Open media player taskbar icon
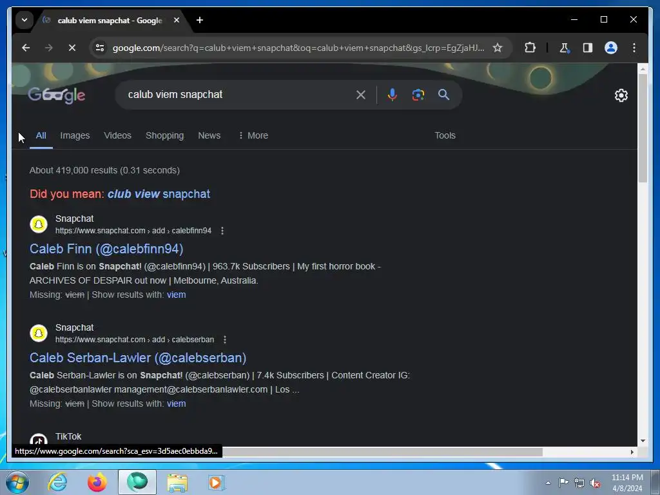 (216, 482)
